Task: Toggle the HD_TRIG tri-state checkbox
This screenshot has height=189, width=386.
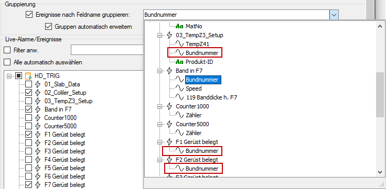Action: tap(19, 76)
